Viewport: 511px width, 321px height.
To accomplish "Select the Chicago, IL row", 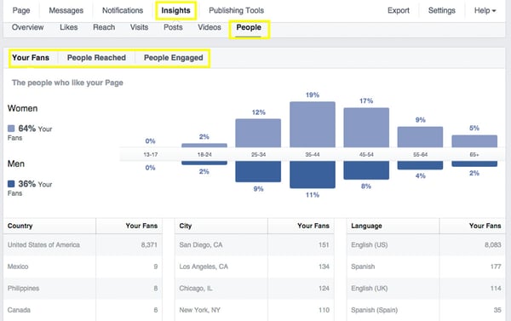I will (x=255, y=289).
